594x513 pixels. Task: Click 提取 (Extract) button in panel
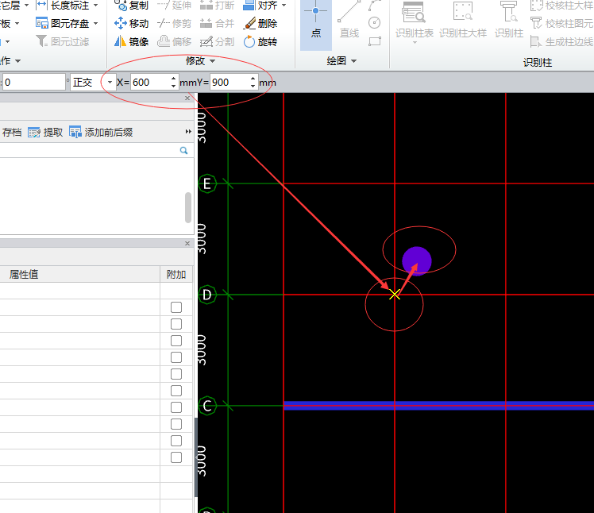(45, 133)
